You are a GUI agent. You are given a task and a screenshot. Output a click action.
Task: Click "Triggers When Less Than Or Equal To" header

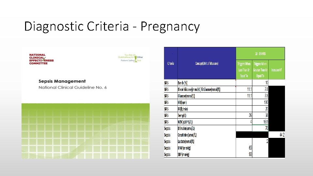(244, 70)
